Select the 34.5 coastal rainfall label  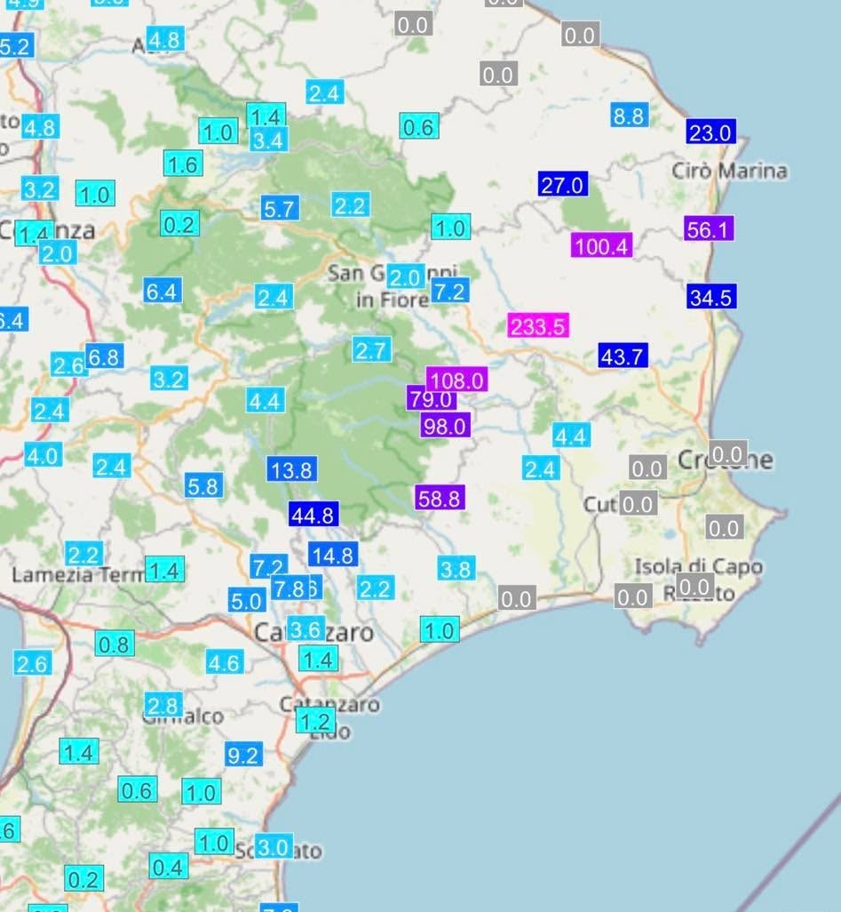pyautogui.click(x=711, y=297)
